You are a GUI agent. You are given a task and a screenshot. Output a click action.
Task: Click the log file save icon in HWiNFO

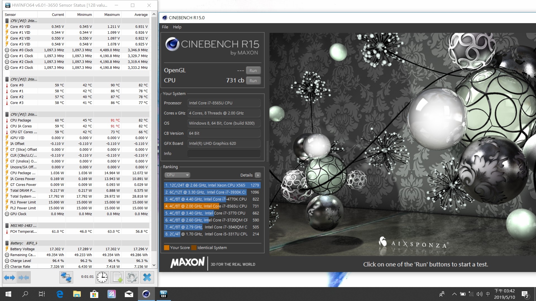tap(117, 277)
